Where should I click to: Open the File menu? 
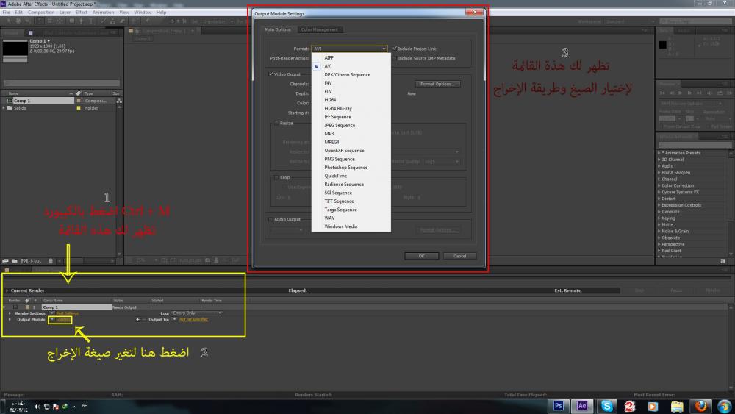[x=6, y=13]
